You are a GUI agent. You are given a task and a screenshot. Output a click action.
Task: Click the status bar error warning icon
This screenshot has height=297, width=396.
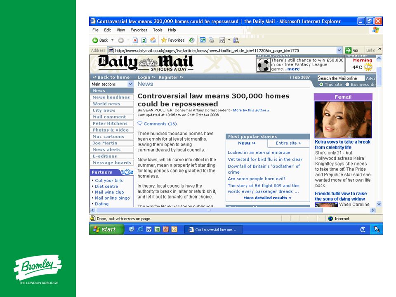tap(93, 219)
